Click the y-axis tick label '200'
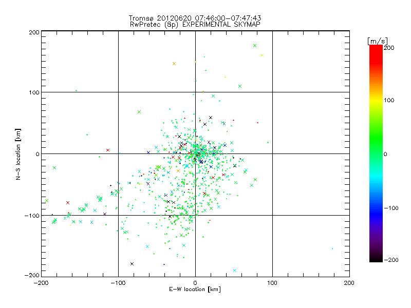The height and width of the screenshot is (308, 411). [34, 32]
